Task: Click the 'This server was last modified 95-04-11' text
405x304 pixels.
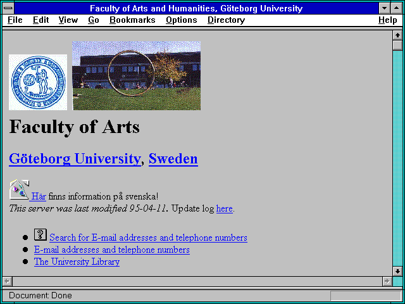Action: [87, 208]
